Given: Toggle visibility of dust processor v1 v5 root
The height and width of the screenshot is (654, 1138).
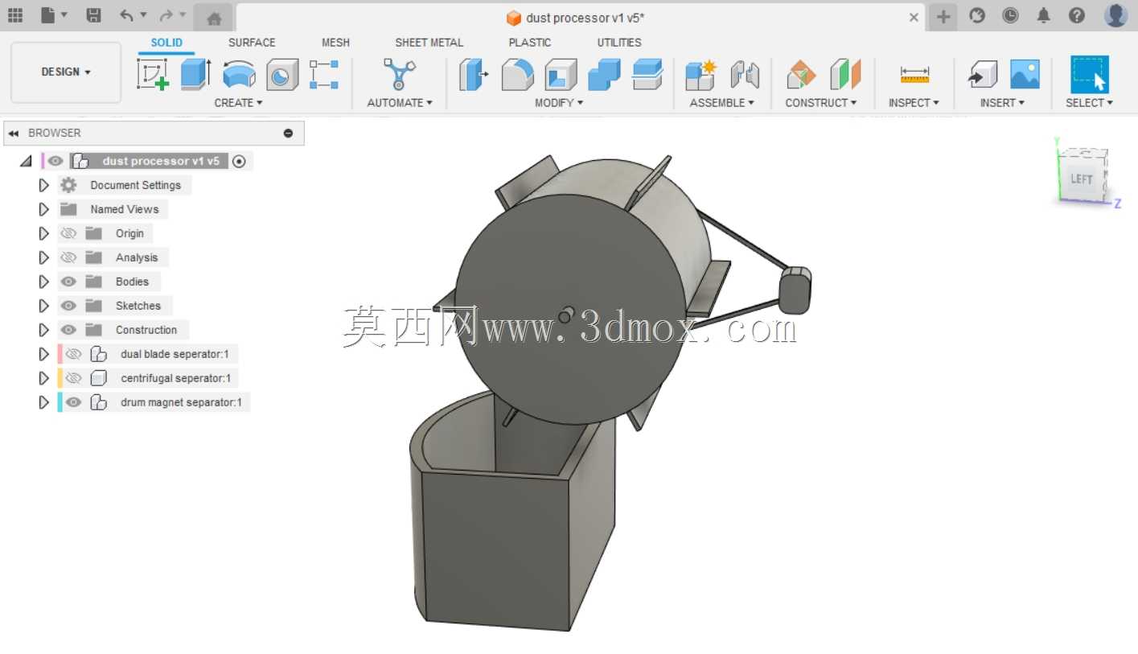Looking at the screenshot, I should click(55, 161).
